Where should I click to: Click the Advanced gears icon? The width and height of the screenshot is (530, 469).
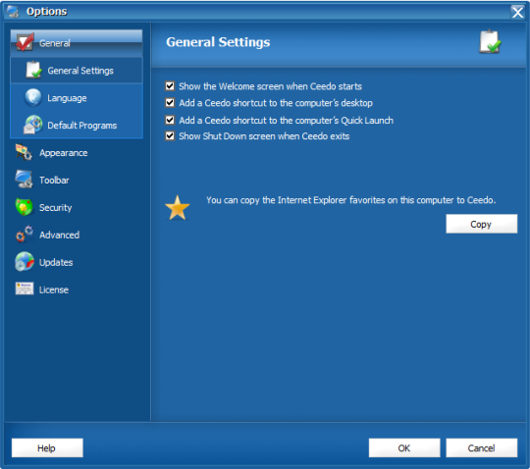coord(25,234)
